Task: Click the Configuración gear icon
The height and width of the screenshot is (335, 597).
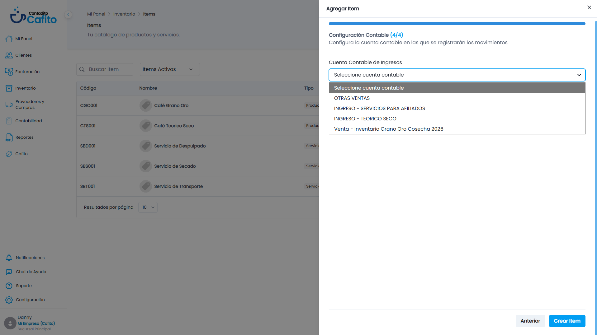Action: [9, 300]
